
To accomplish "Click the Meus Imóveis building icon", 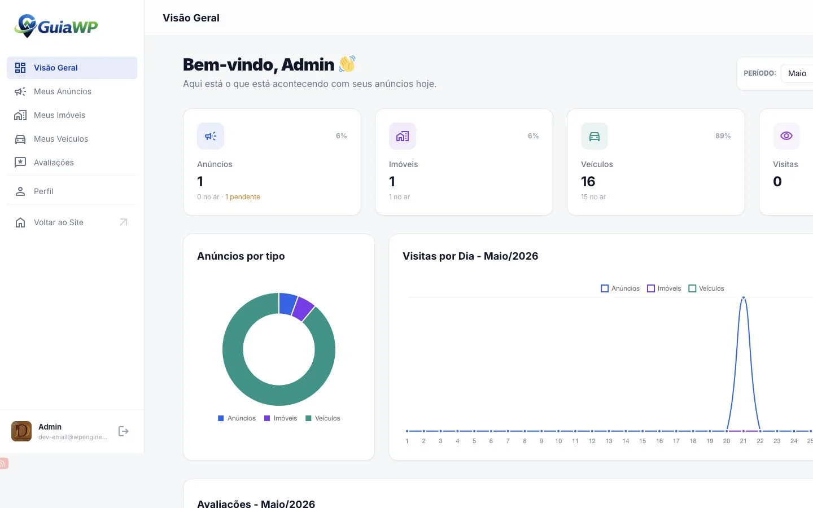I will click(x=20, y=115).
